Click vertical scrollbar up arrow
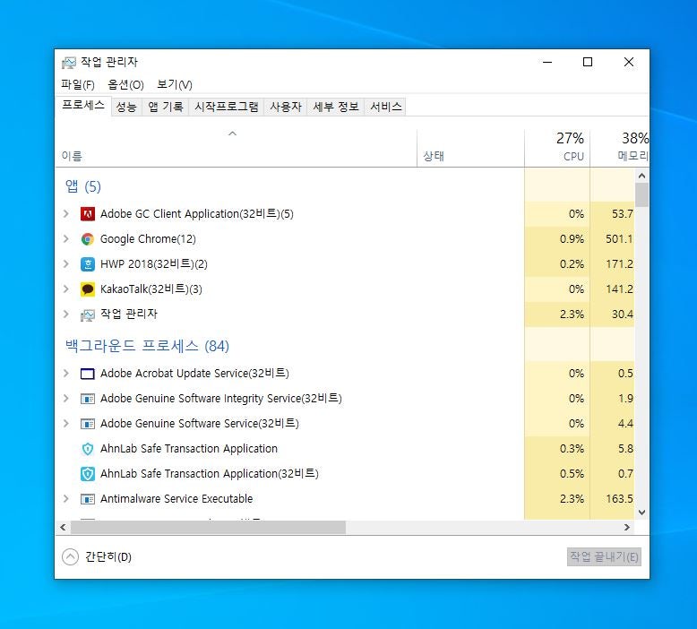The height and width of the screenshot is (629, 697). coord(641,176)
